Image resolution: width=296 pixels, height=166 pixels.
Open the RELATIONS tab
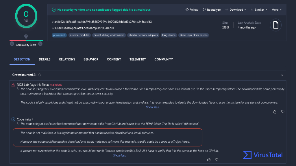(67, 59)
